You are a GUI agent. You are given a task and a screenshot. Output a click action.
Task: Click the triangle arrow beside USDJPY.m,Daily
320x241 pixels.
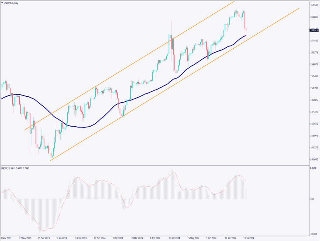[2, 2]
